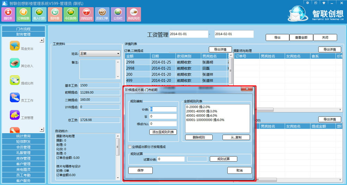Click the down arrow of the sidebar icon list
347x185 pixels.
click(42, 129)
